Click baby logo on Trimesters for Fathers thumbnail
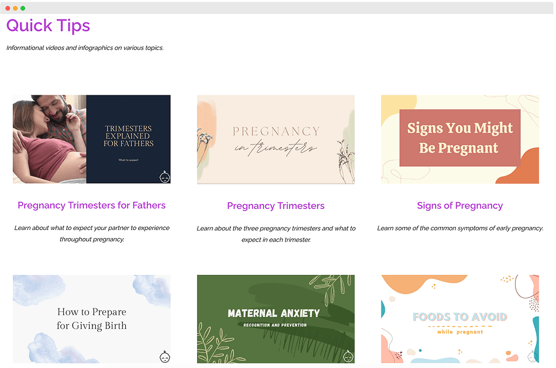Viewport: 556px width, 368px height. point(164,177)
